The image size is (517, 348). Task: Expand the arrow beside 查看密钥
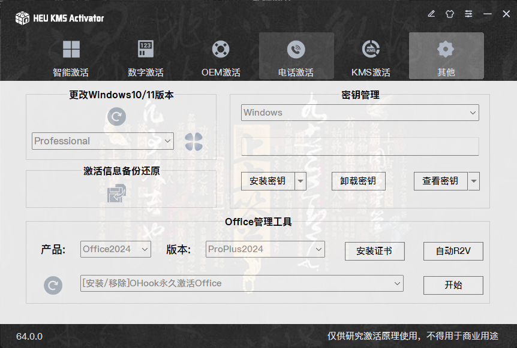pyautogui.click(x=473, y=181)
